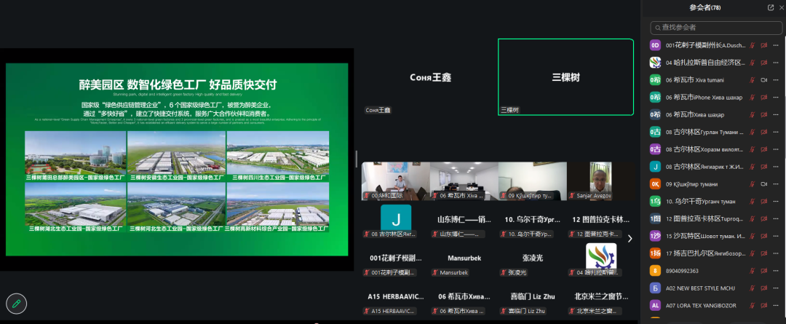This screenshot has width=786, height=324.
Task: Open more options for 08 古尔林区Янгиарик row
Action: tap(776, 167)
